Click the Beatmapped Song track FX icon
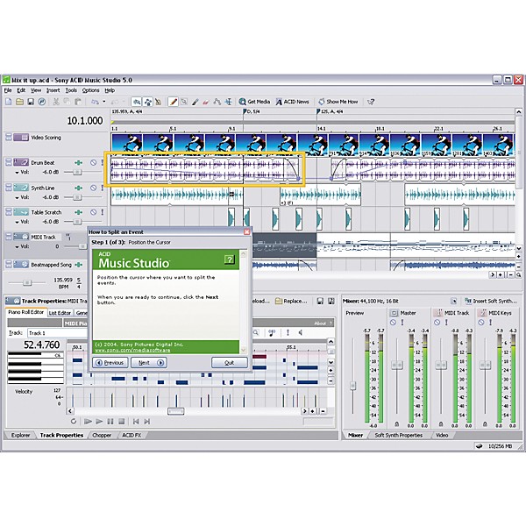526x526 pixels. (79, 265)
